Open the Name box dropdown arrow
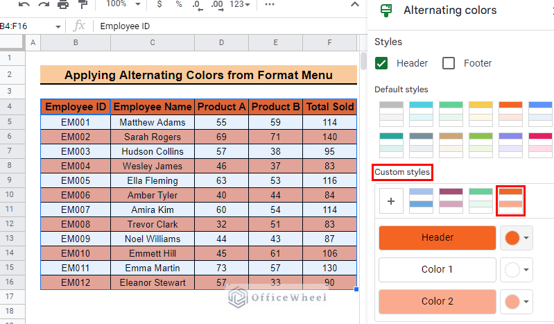 (58, 26)
